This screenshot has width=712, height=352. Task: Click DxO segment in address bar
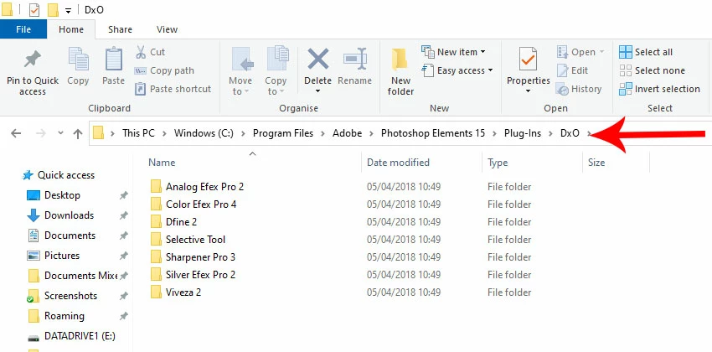(570, 133)
